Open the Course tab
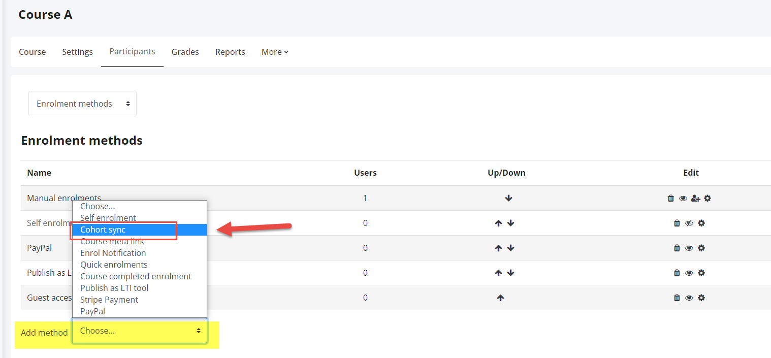The width and height of the screenshot is (771, 358). point(33,52)
